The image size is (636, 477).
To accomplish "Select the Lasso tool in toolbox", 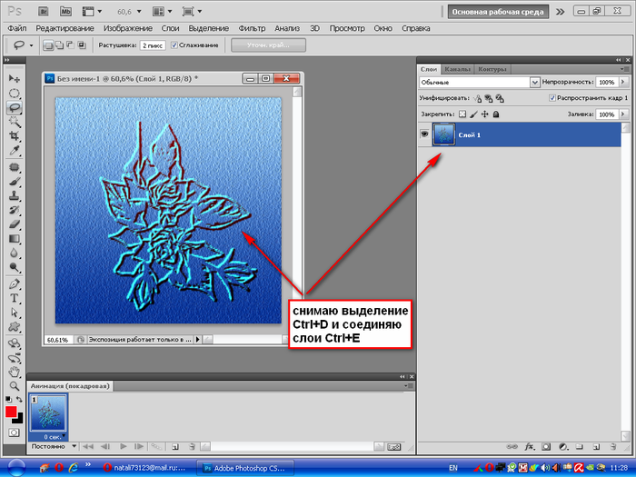I will tap(15, 107).
